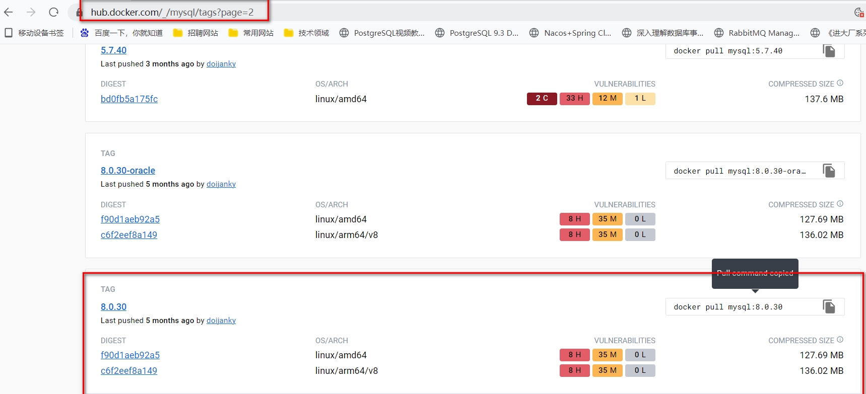
Task: Click the browser back arrow
Action: 9,12
